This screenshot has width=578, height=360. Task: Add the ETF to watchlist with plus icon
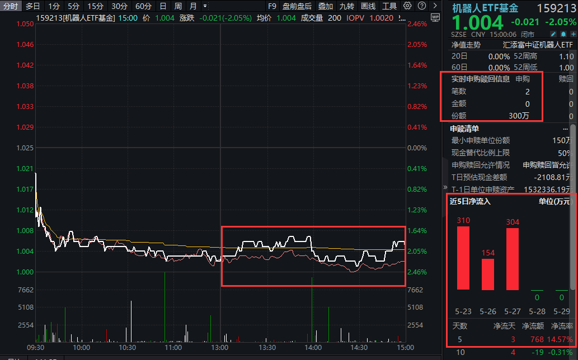[574, 34]
